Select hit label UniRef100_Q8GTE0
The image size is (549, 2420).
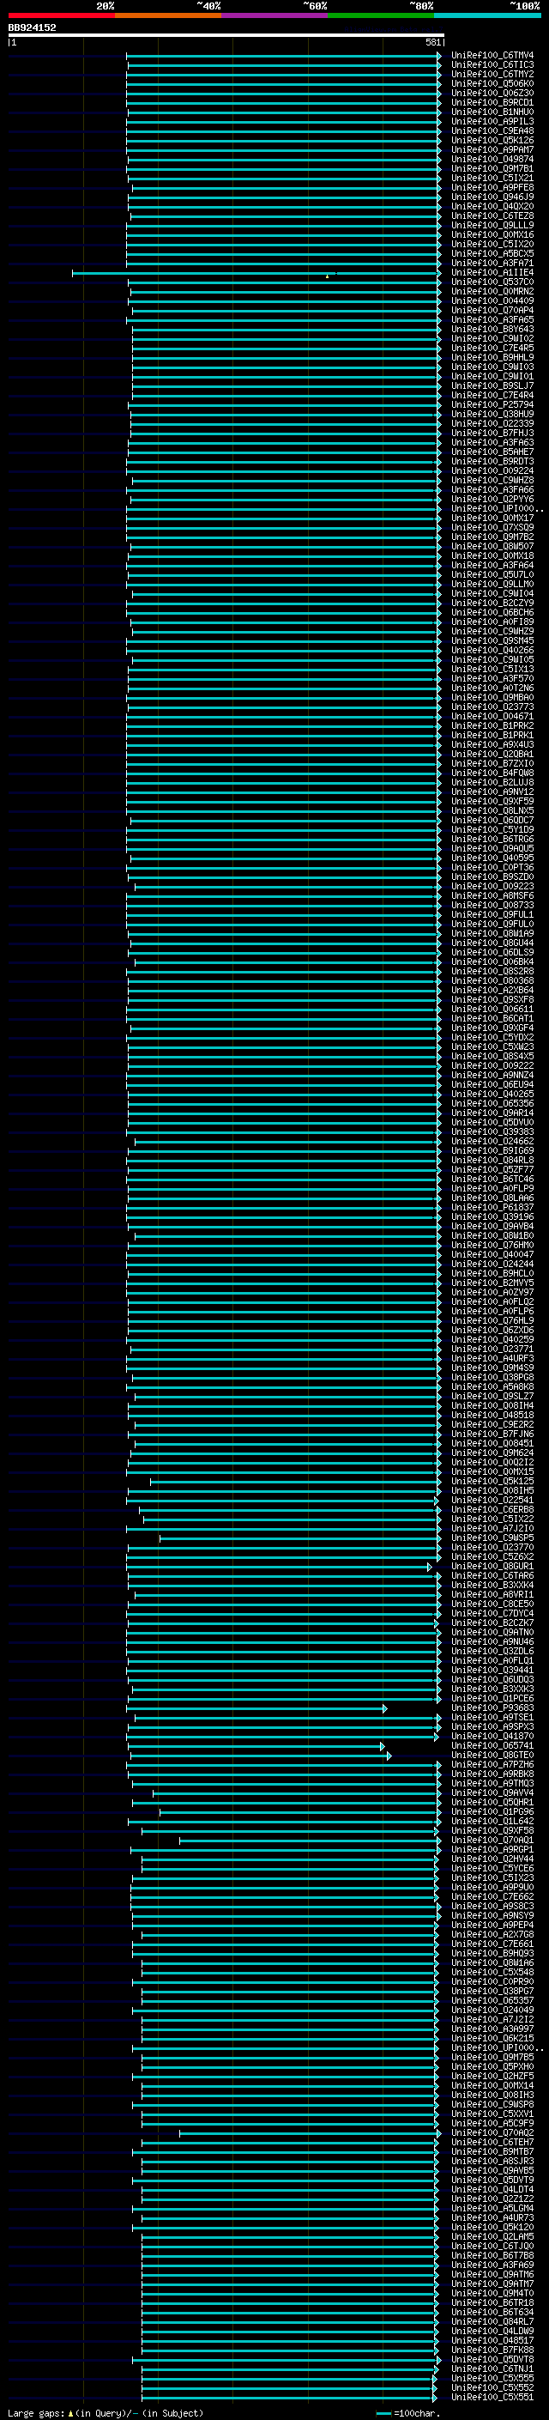[492, 1755]
